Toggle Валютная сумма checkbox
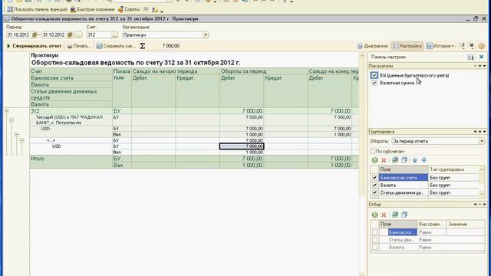The height and width of the screenshot is (276, 491). click(374, 83)
